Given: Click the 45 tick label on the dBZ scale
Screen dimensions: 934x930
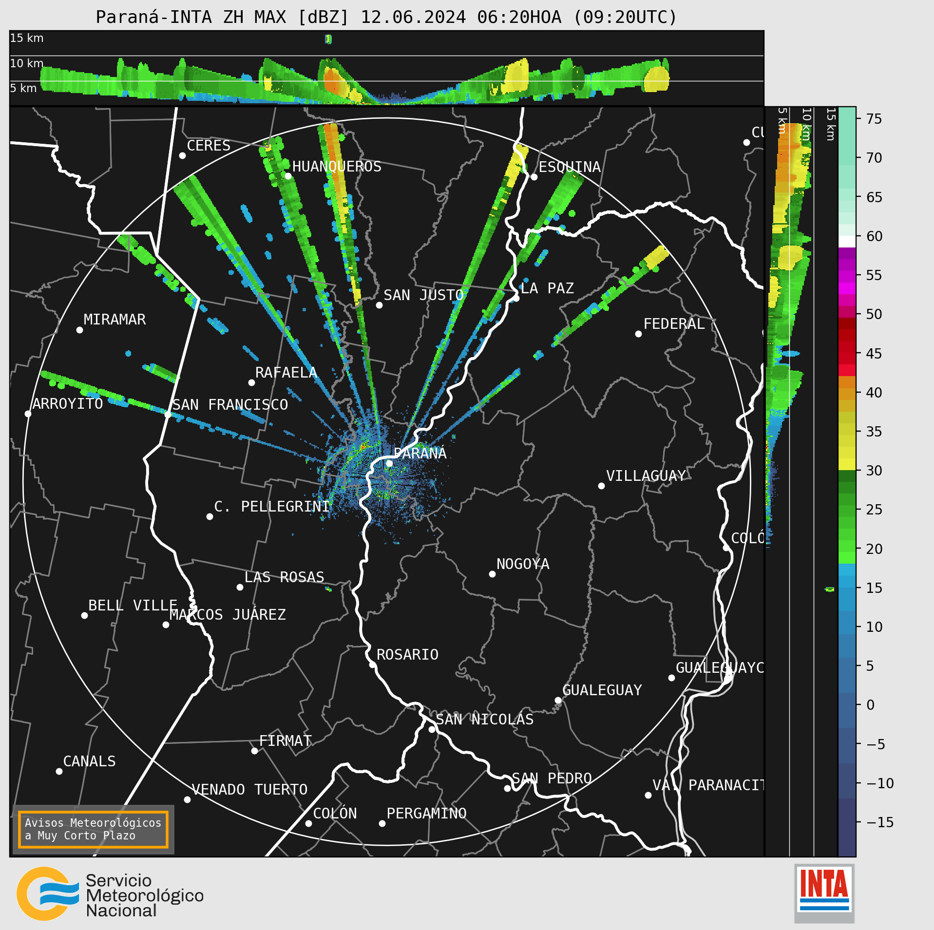Looking at the screenshot, I should point(874,354).
